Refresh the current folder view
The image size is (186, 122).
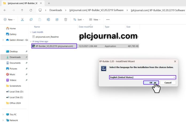(x=31, y=10)
